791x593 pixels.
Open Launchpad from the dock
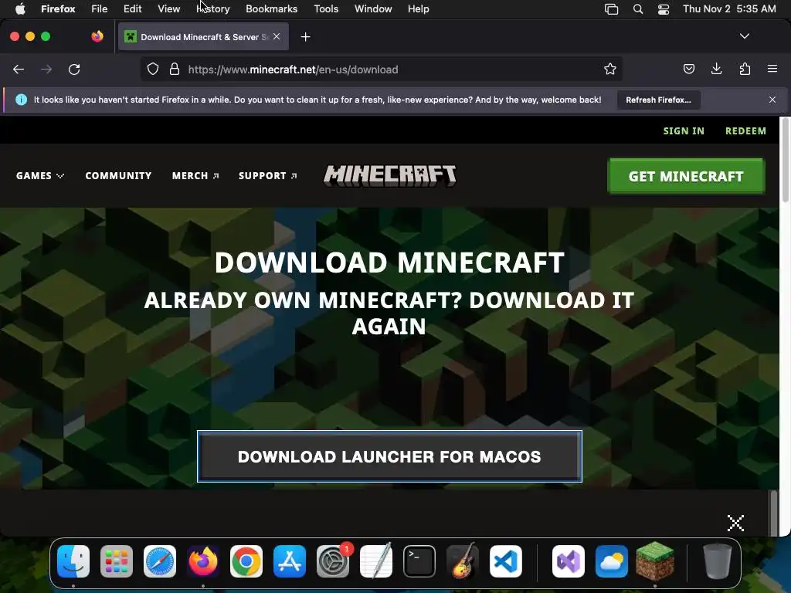coord(117,561)
